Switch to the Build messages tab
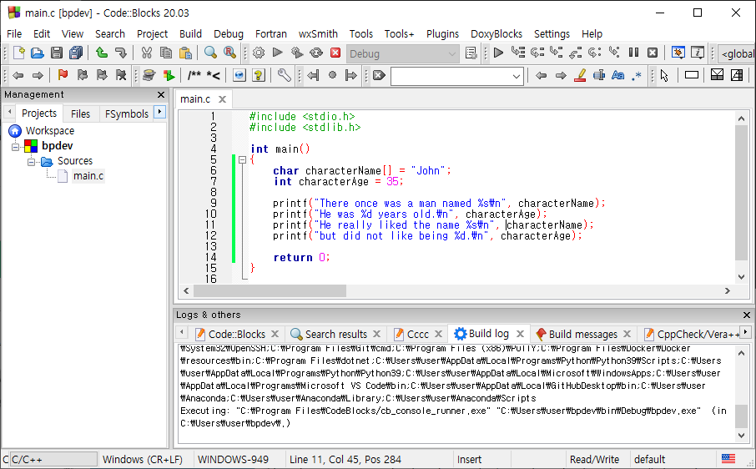 [582, 334]
